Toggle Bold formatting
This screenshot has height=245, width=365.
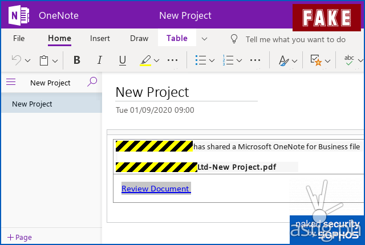pos(77,60)
